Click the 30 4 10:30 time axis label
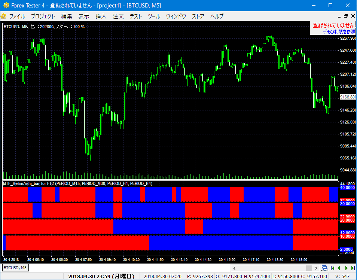The image size is (357, 280). pyautogui.click(x=131, y=260)
